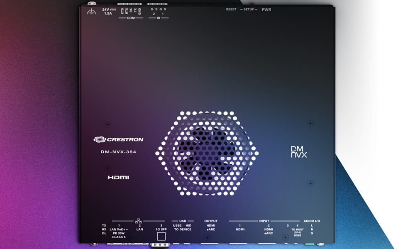Click the ground symbol icon at top
Screen dimensions: 415x249
[91, 11]
